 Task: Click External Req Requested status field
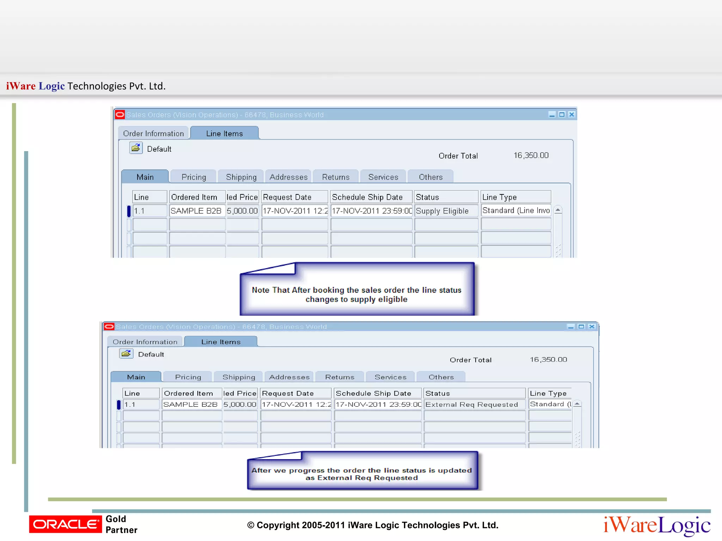tap(475, 404)
